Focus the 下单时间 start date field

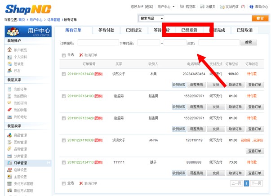coord(149,43)
